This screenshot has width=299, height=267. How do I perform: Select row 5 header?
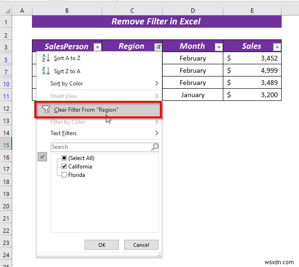[x=6, y=60]
